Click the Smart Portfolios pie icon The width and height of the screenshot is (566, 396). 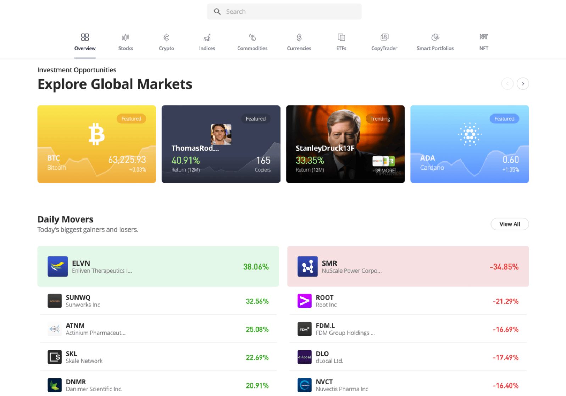point(435,38)
